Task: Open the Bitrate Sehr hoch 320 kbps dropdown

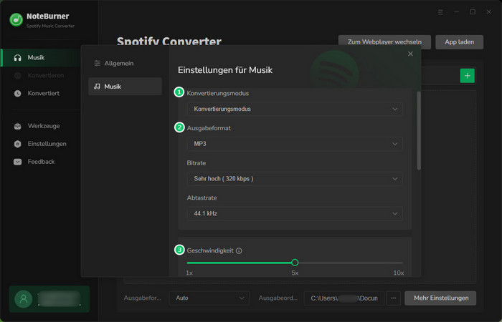Action: coord(295,179)
